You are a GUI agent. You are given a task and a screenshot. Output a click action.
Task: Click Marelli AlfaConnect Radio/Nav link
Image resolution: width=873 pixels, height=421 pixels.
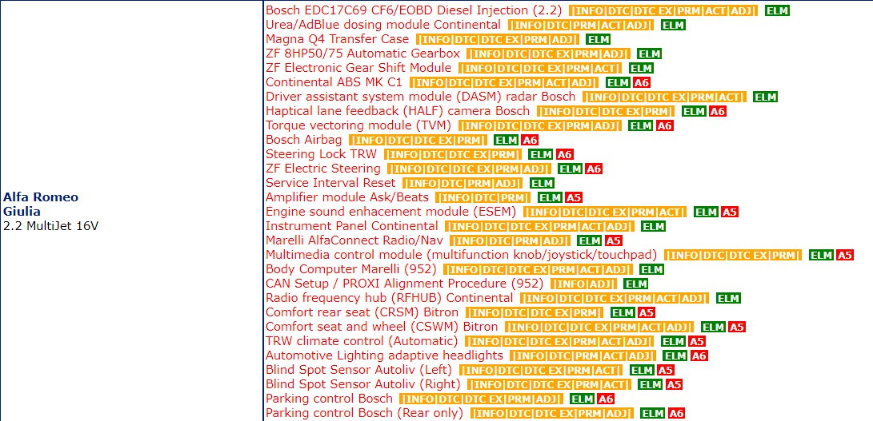[x=354, y=240]
